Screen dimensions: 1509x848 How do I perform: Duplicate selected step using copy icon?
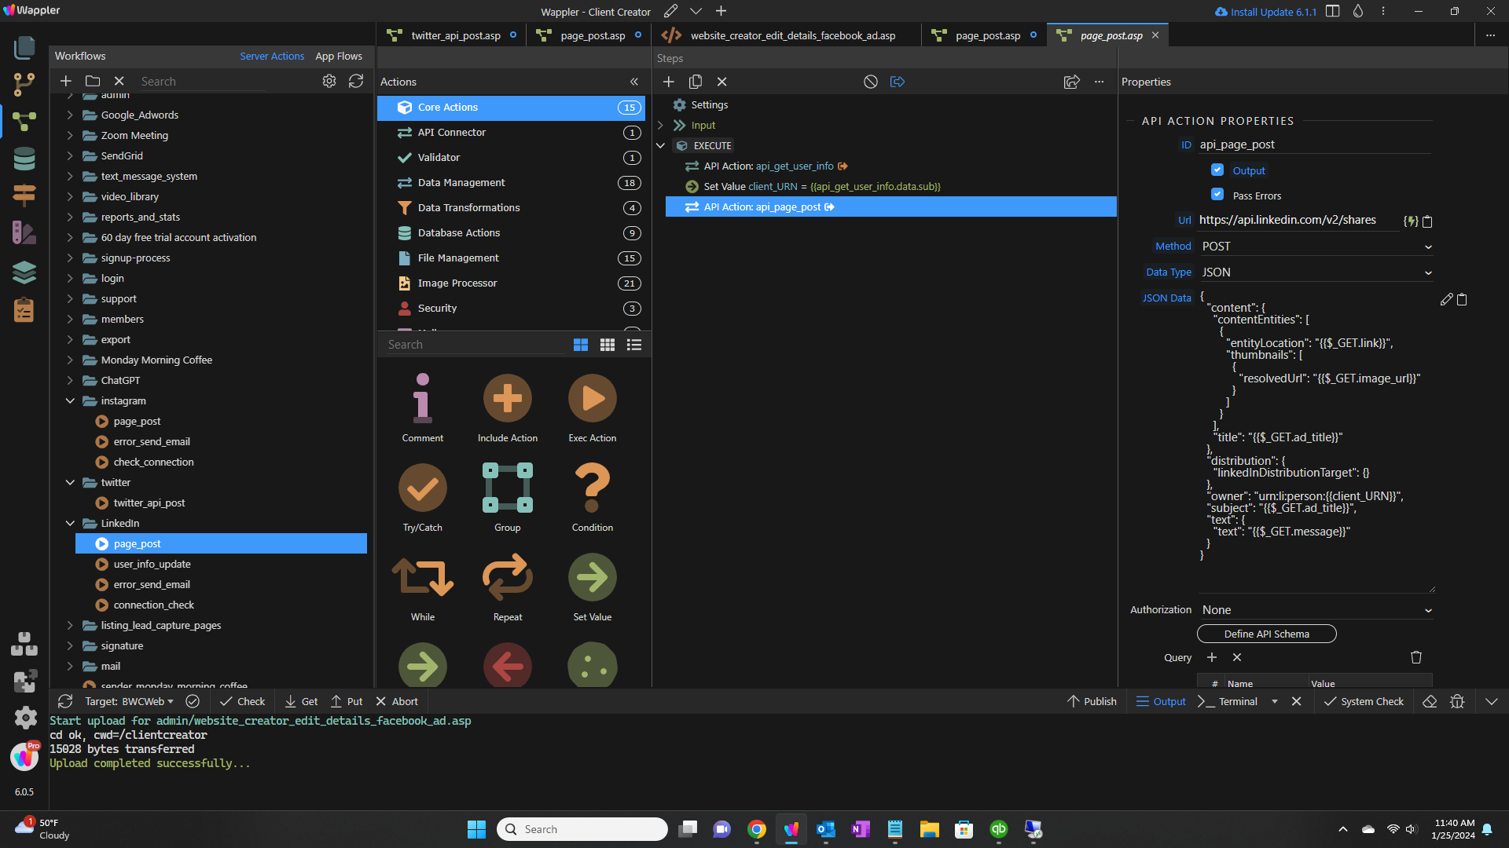[x=696, y=82]
